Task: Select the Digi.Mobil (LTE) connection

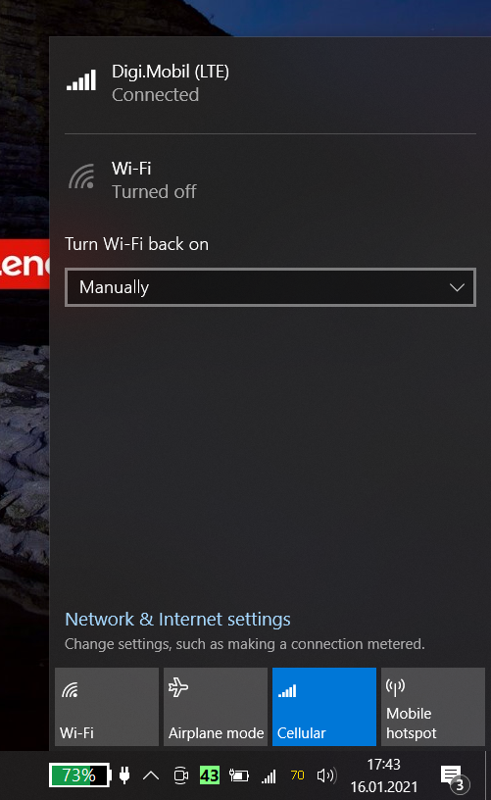Action: click(x=270, y=83)
